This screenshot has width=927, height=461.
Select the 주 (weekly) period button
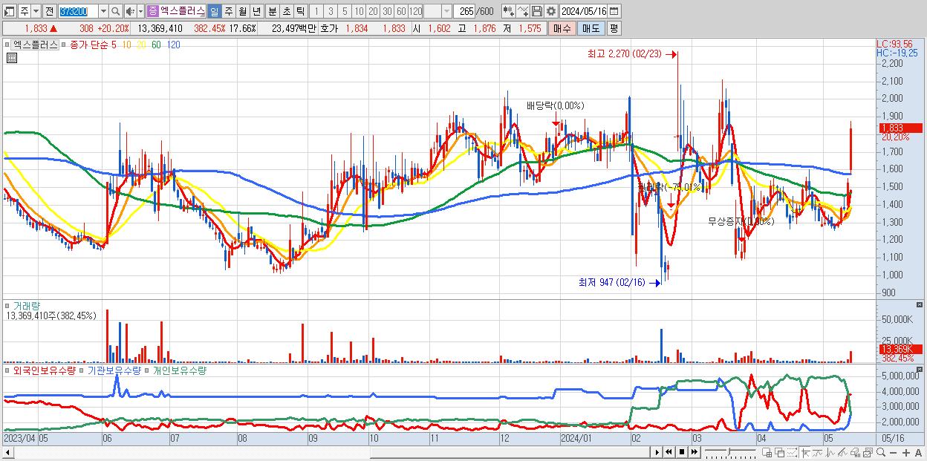(x=228, y=11)
